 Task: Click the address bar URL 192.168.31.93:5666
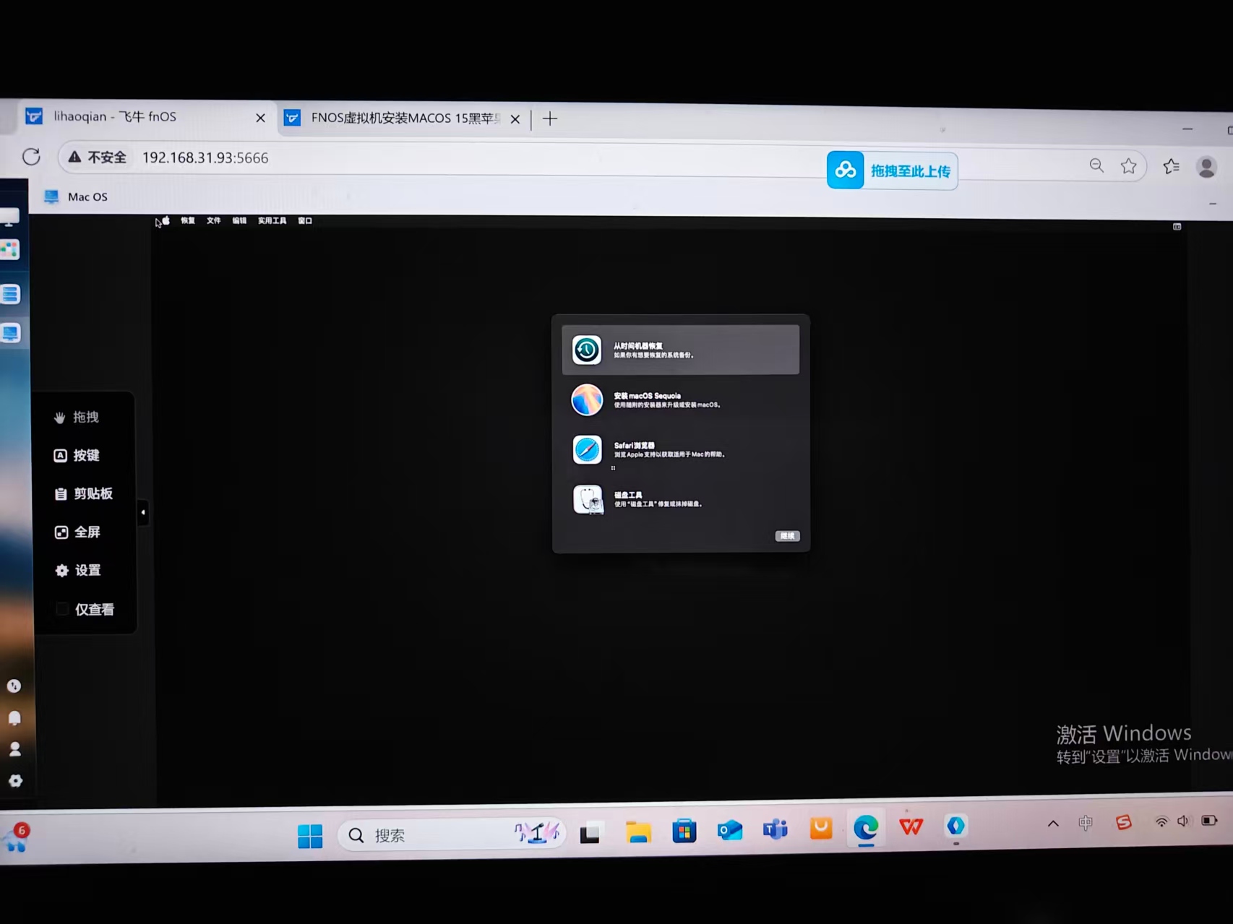click(205, 158)
